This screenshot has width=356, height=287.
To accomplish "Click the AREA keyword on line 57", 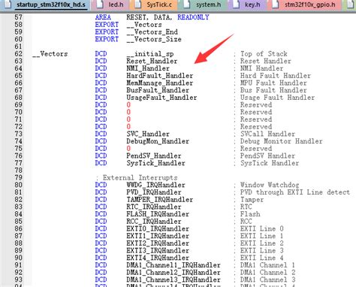I will (103, 17).
